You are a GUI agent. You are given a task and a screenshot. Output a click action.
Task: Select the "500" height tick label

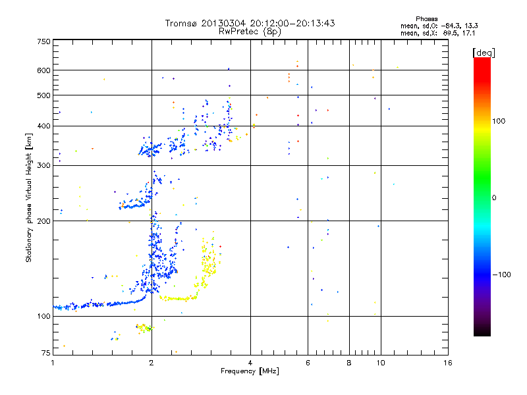[43, 95]
